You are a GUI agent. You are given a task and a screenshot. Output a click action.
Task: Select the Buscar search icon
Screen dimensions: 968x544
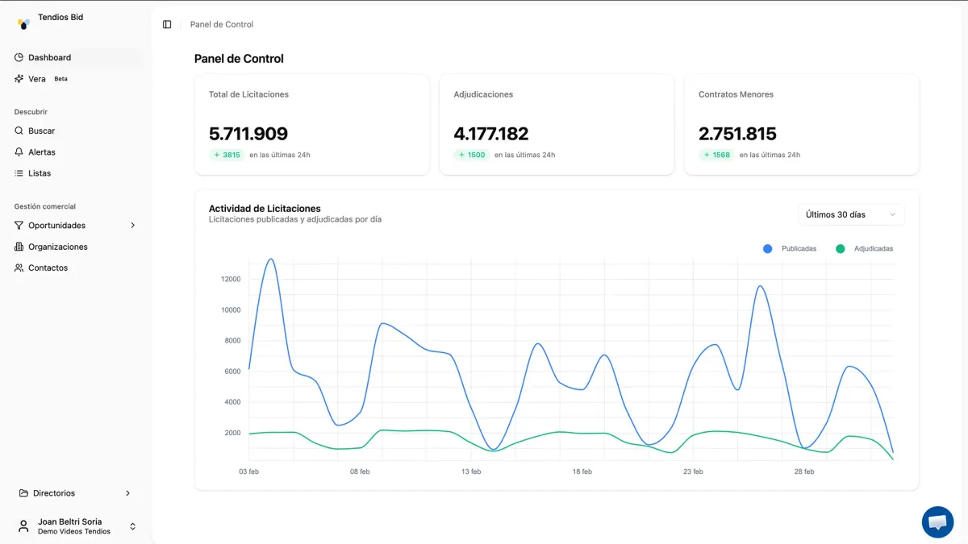[18, 131]
